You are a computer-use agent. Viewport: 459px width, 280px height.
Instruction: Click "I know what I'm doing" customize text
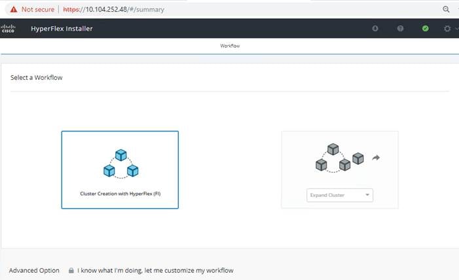[x=155, y=270]
